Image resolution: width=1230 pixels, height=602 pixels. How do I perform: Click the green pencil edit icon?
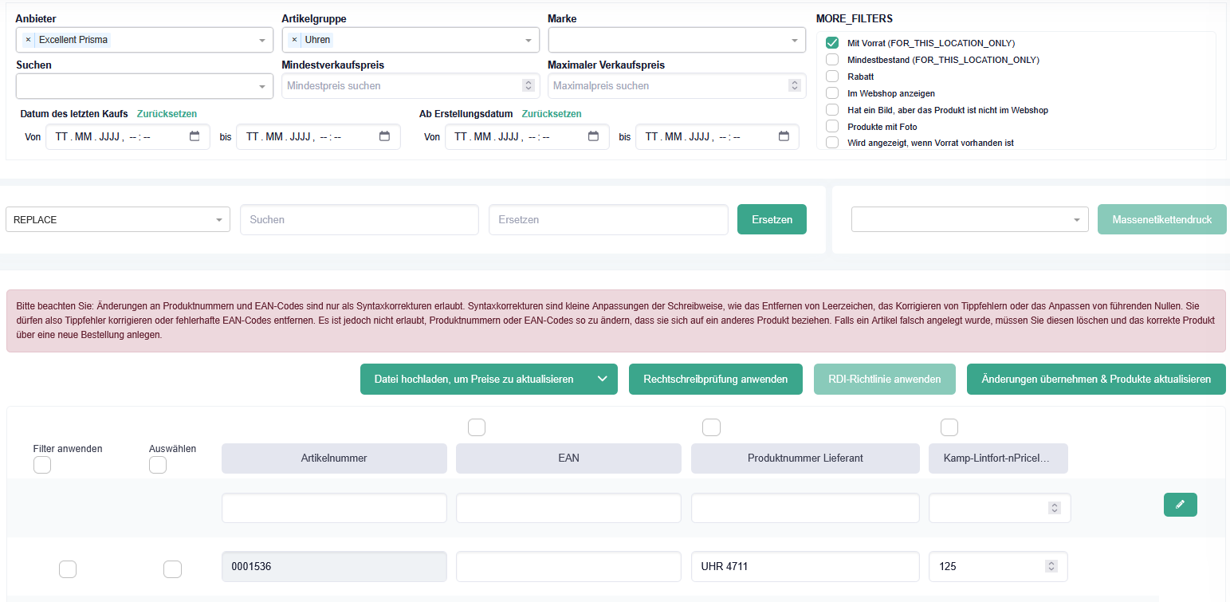coord(1180,505)
